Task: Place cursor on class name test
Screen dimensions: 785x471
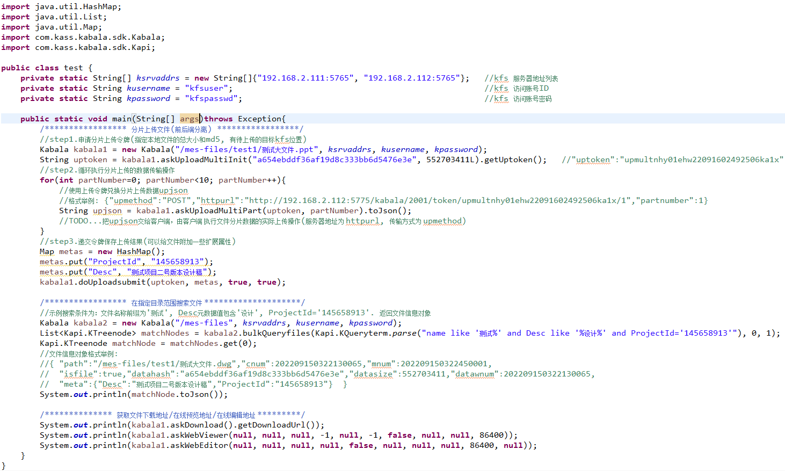Action: 73,68
